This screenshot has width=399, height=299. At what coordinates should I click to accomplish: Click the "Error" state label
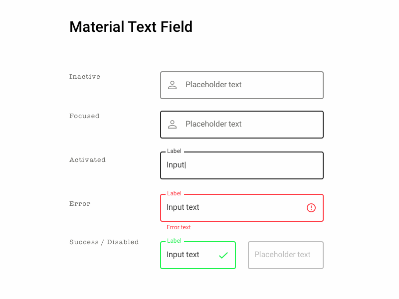tap(80, 204)
